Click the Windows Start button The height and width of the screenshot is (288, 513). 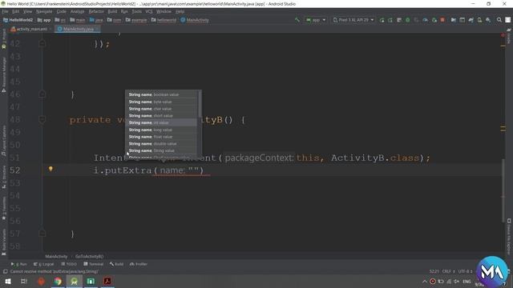tap(8, 281)
